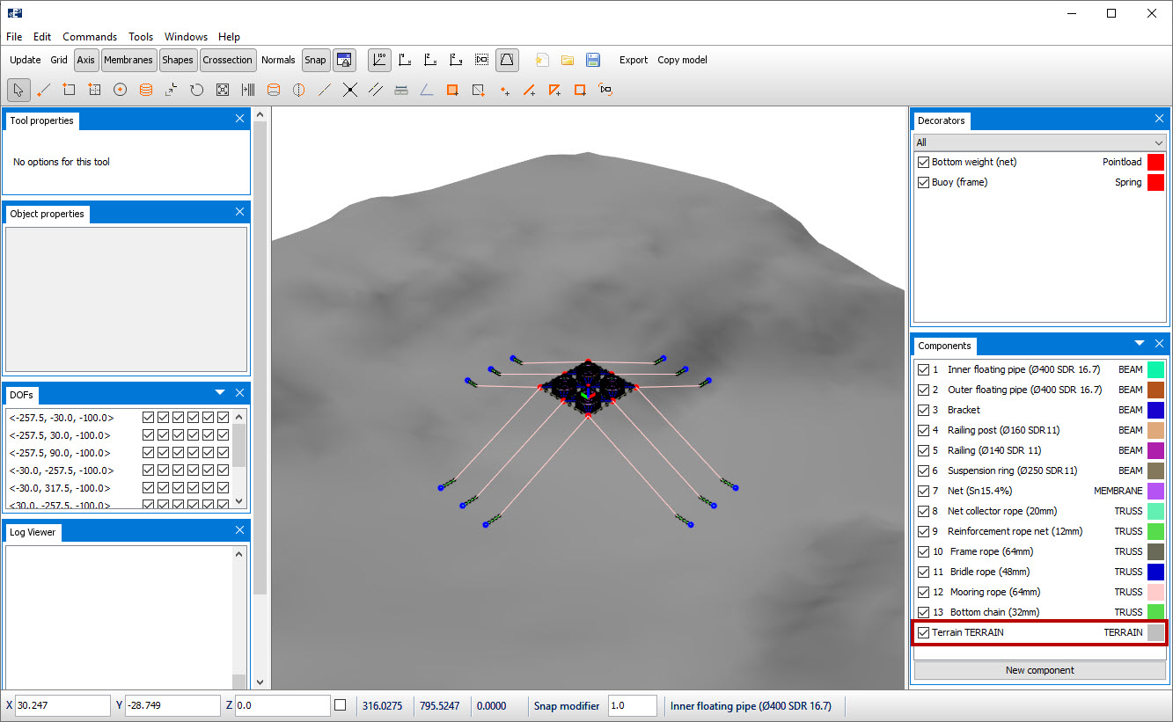Uncheck the Net (Sn15.4%) component
The width and height of the screenshot is (1173, 722).
pyautogui.click(x=923, y=491)
